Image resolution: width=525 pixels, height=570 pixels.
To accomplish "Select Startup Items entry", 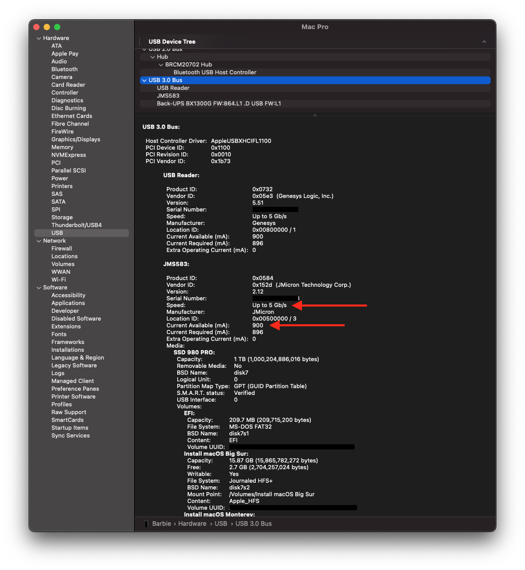I will (x=70, y=428).
